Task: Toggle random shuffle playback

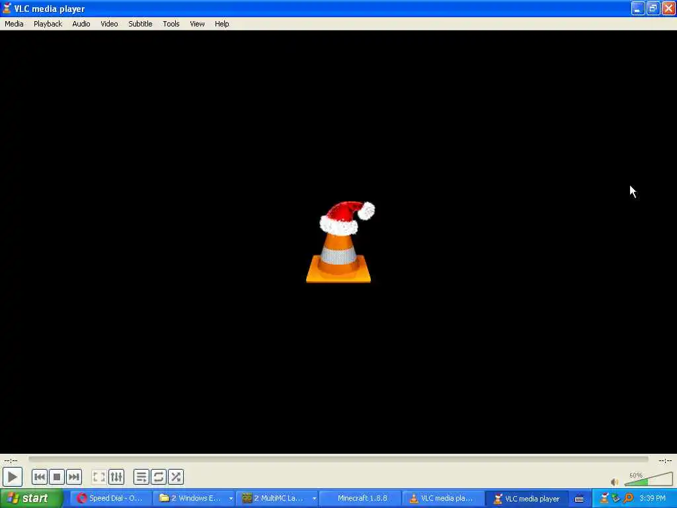Action: click(x=176, y=477)
